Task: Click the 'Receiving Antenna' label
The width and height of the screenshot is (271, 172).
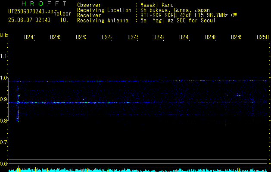Action: (x=103, y=21)
